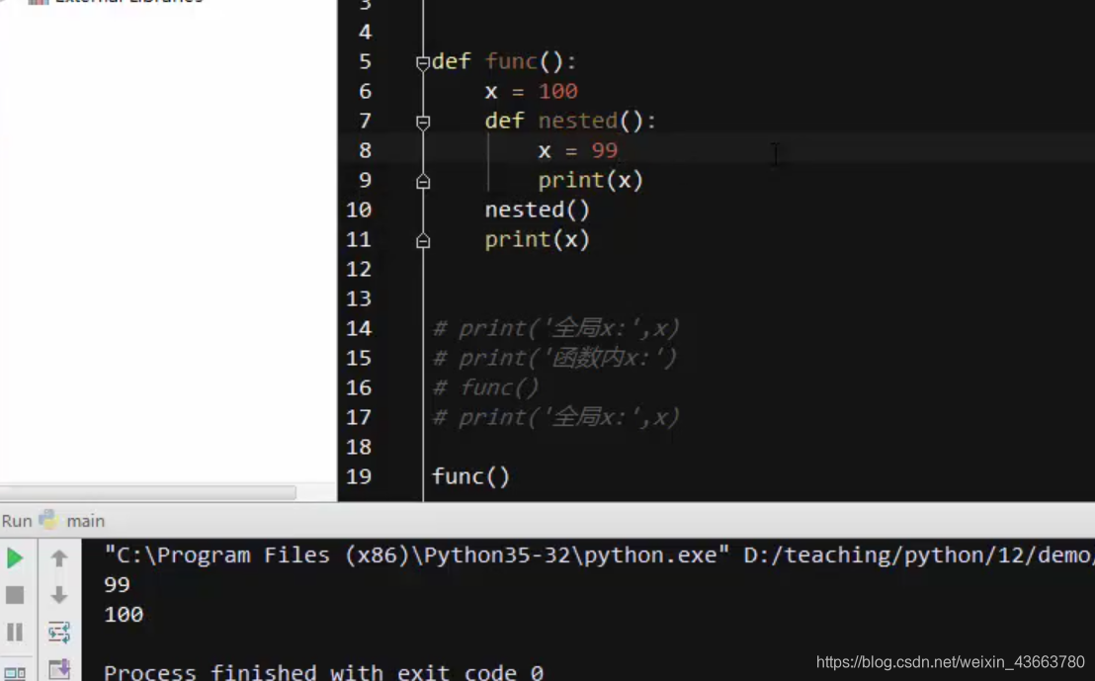Screen dimensions: 1095x681
Task: Click the Run panel label
Action: coord(17,521)
